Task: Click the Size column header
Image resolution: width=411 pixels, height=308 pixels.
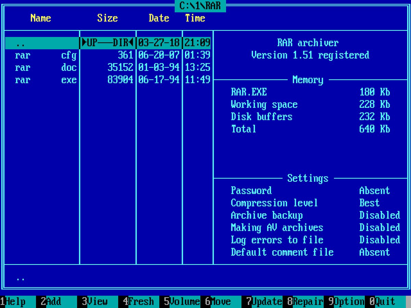Action: pos(108,18)
